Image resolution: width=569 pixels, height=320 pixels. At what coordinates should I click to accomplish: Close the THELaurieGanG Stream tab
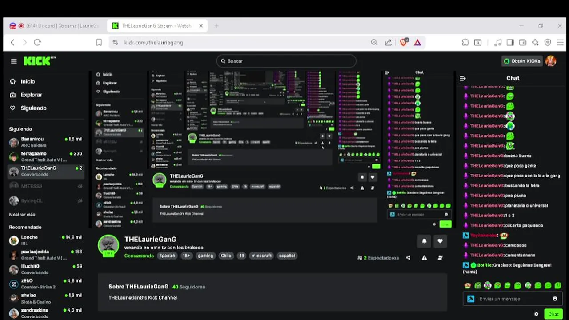201,26
